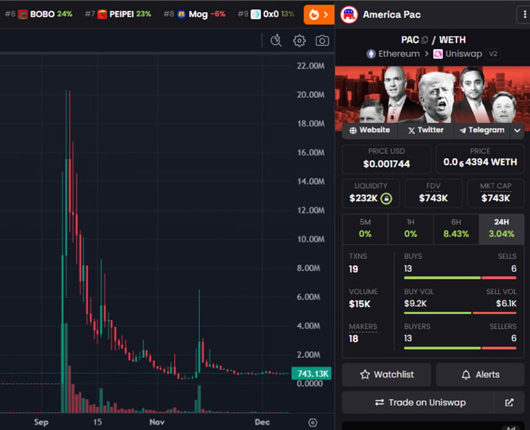Click the chart settings gear icon

coord(299,41)
